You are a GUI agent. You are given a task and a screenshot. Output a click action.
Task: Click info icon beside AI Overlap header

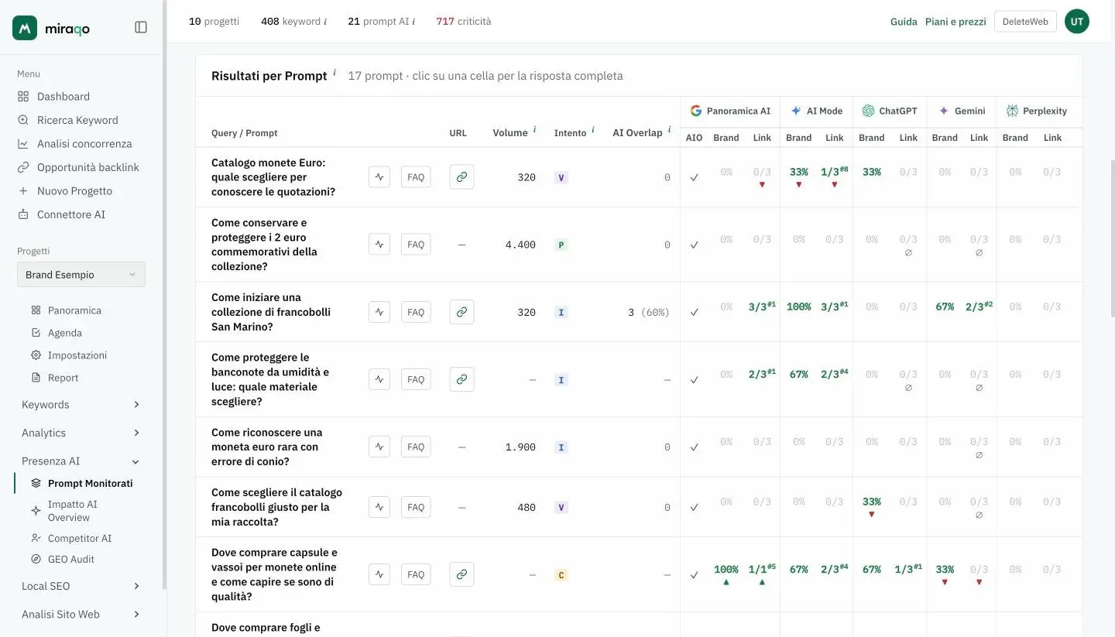669,129
